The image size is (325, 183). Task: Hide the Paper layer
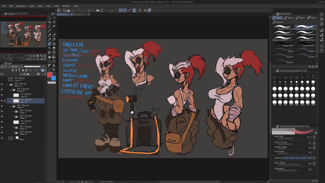pos(2,138)
